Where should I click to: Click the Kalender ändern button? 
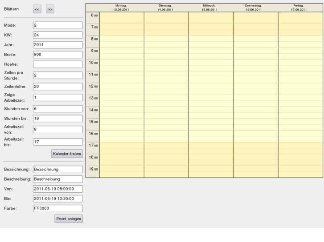pyautogui.click(x=67, y=154)
